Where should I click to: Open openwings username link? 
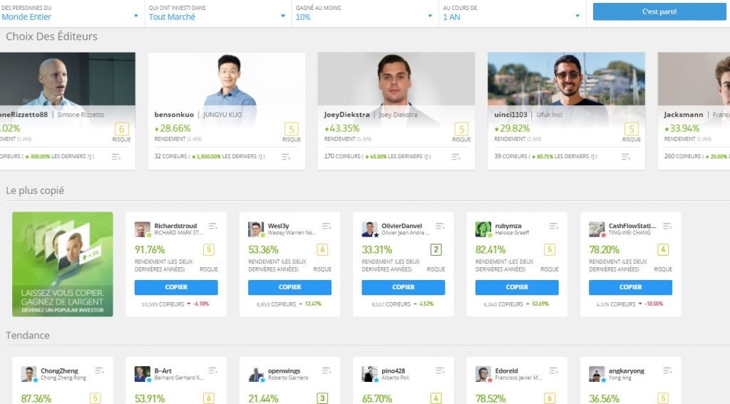[284, 371]
